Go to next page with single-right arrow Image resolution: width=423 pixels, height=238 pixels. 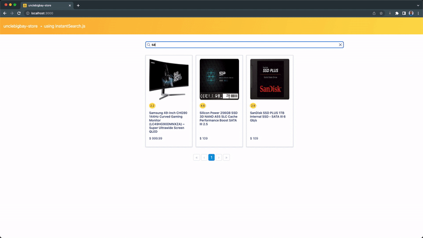[219, 157]
